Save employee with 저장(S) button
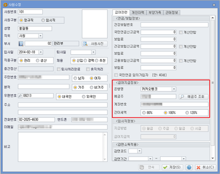220x174 pixels. (x=173, y=167)
